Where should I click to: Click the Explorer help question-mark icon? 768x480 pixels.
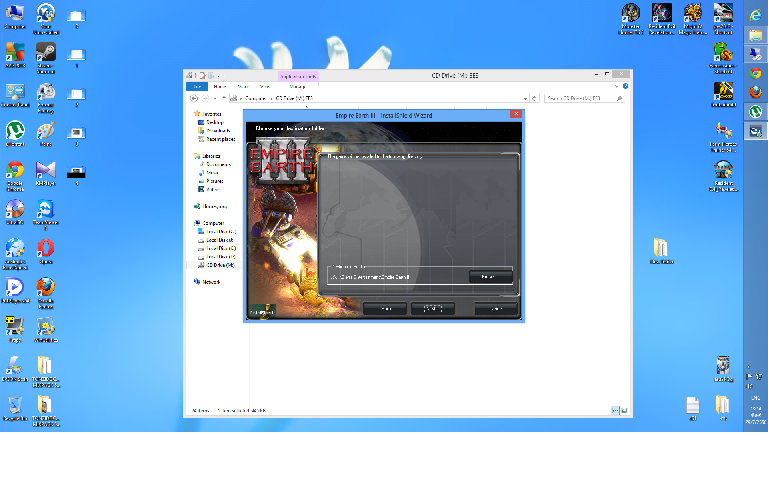click(626, 86)
